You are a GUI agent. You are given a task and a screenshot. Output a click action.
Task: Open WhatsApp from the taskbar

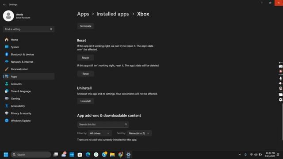(x=96, y=155)
